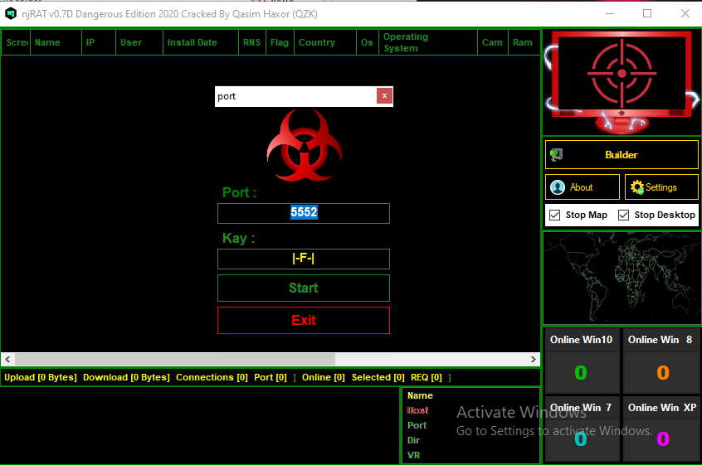Click the horizontal scrollbar left arrow
This screenshot has width=702, height=465.
(8, 360)
